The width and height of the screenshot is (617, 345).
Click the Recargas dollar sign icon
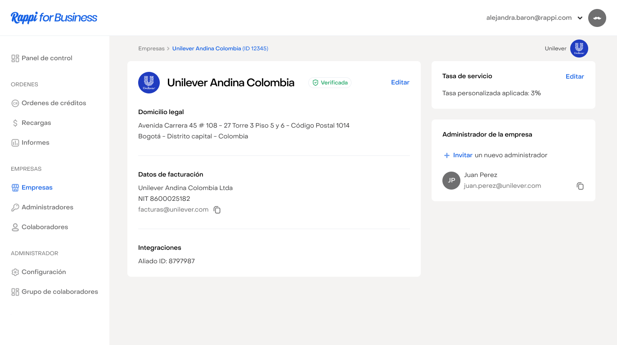point(15,123)
